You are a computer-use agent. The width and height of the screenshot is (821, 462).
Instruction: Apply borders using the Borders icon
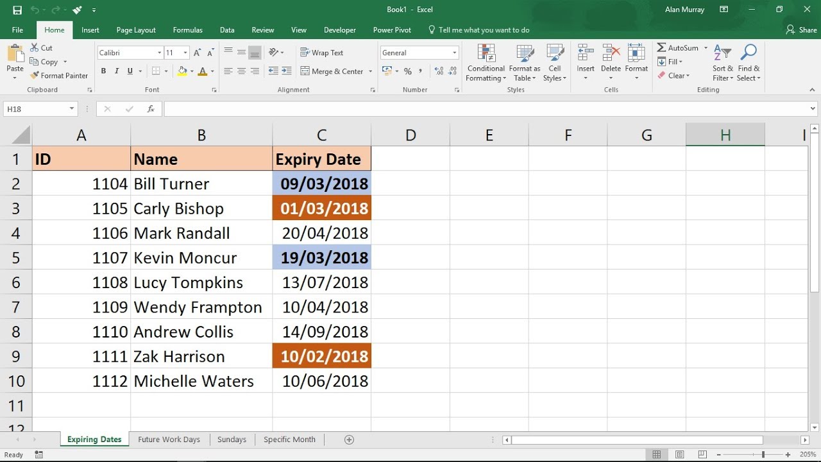pyautogui.click(x=156, y=71)
